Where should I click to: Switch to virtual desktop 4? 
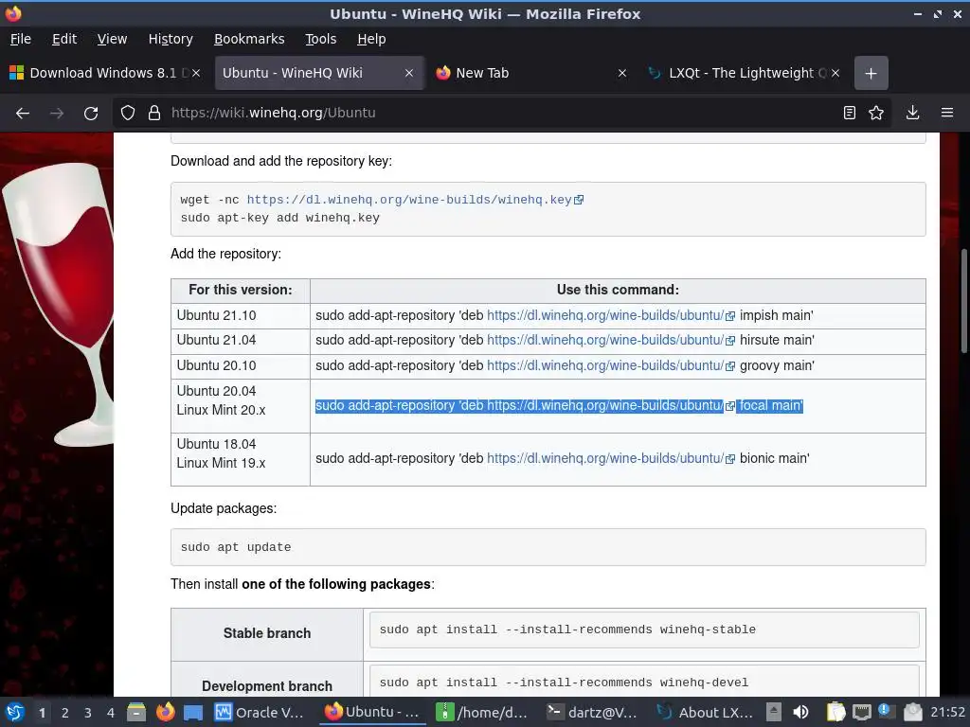(111, 713)
